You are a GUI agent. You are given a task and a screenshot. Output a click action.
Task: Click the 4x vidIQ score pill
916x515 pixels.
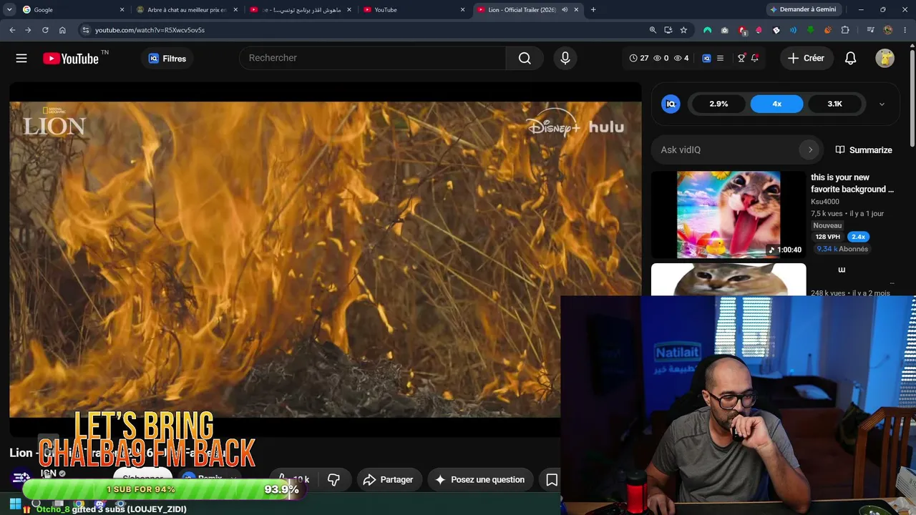point(776,104)
